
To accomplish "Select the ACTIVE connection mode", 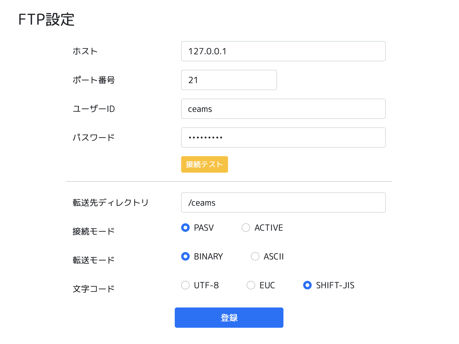I will (x=246, y=228).
